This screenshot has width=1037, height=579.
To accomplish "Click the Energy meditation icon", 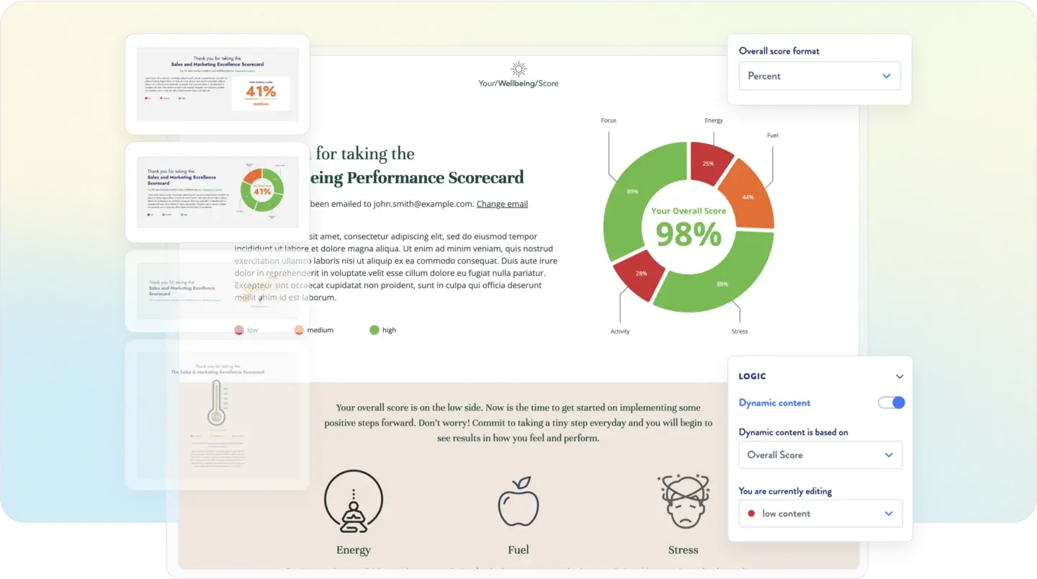I will [353, 502].
